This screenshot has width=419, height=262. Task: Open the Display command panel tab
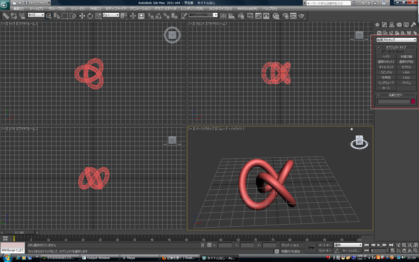[x=406, y=25]
